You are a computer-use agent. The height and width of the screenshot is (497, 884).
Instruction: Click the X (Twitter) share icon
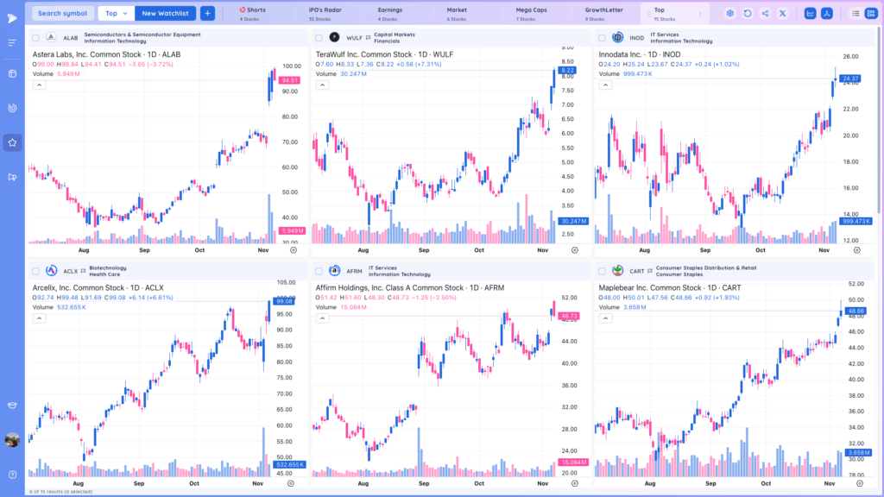[x=782, y=13]
